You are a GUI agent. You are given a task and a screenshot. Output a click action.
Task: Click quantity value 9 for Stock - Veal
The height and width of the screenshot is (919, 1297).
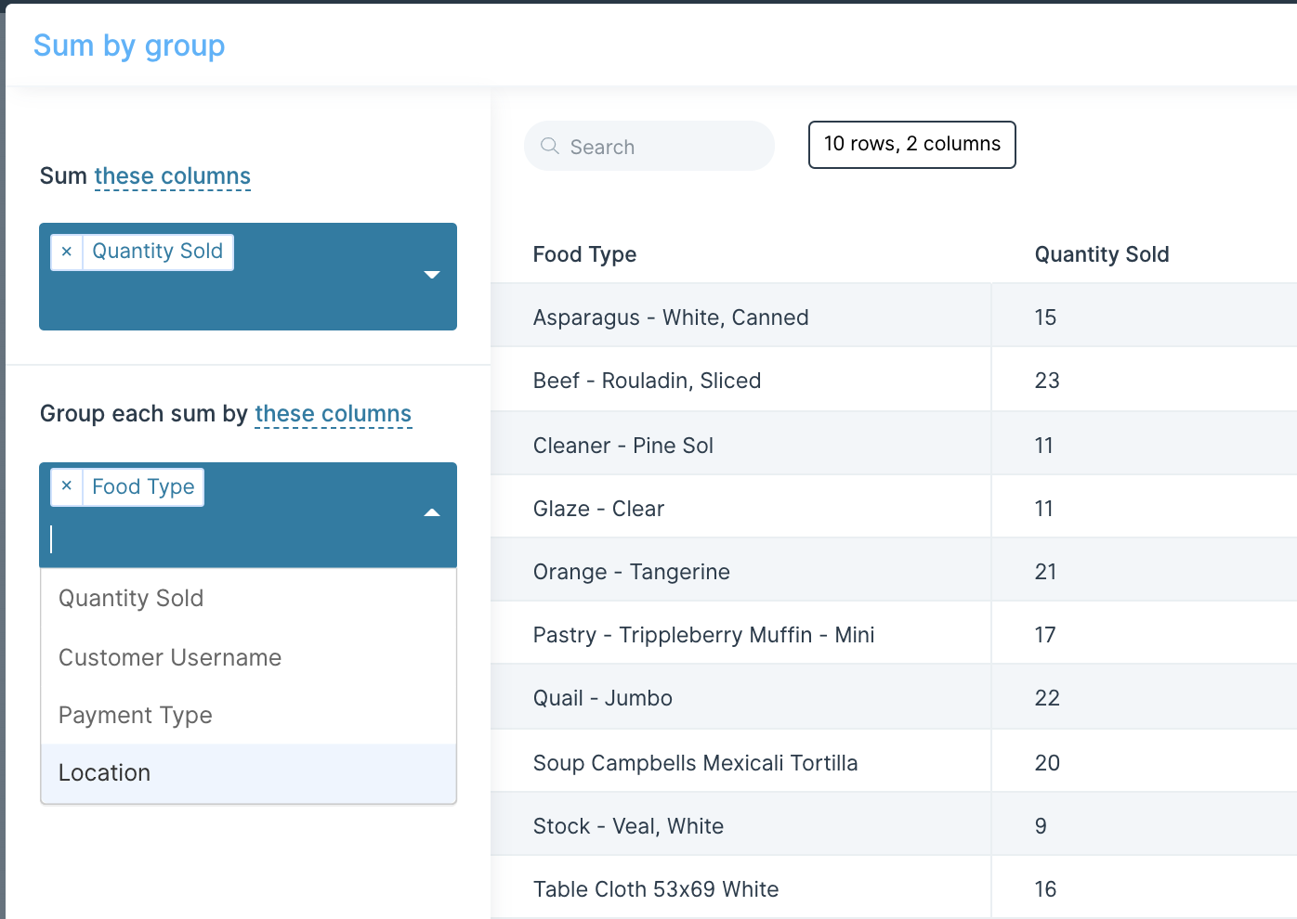coord(1041,825)
